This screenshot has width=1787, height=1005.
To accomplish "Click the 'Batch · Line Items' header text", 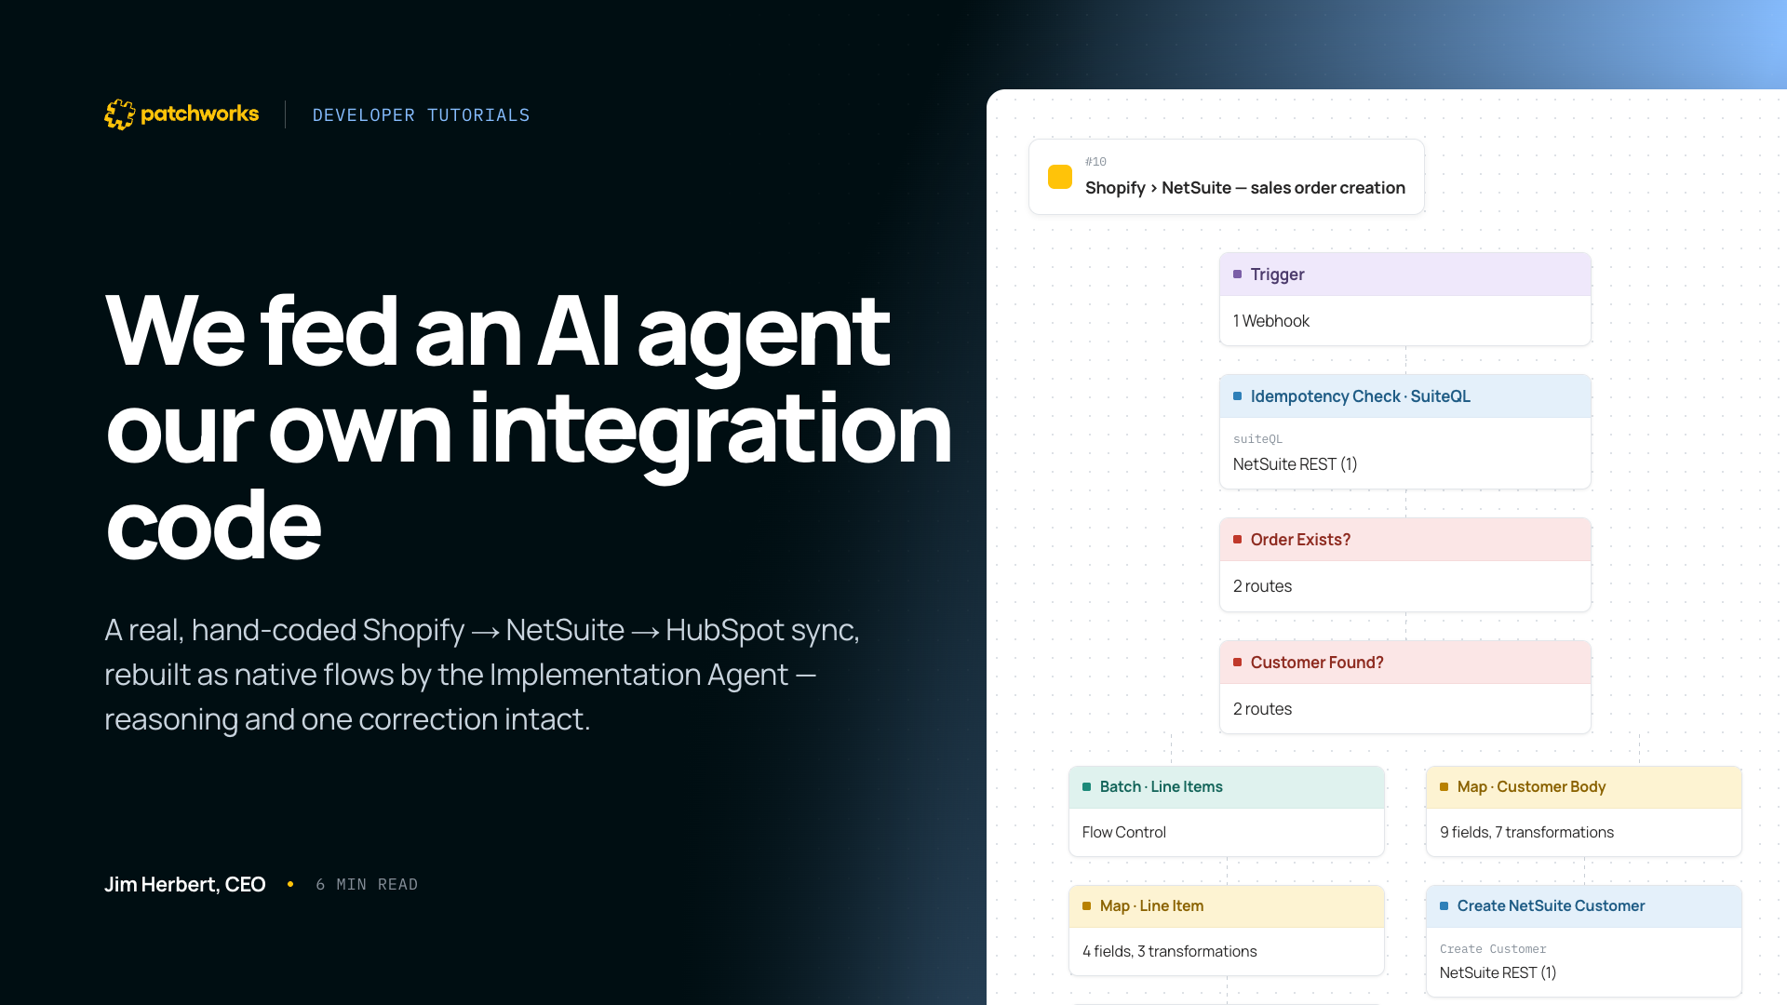I will point(1162,787).
